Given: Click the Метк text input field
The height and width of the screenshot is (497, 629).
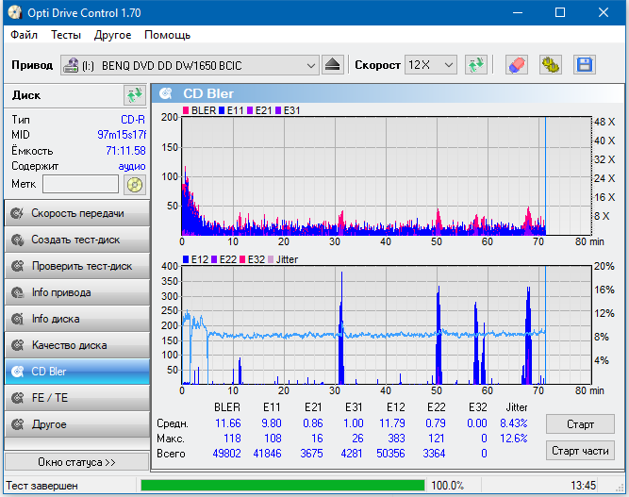Looking at the screenshot, I should [80, 184].
